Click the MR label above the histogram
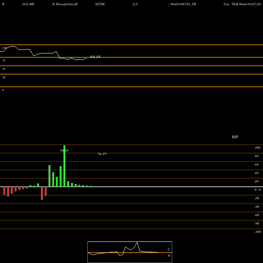This screenshot has height=263, width=263. point(235,137)
